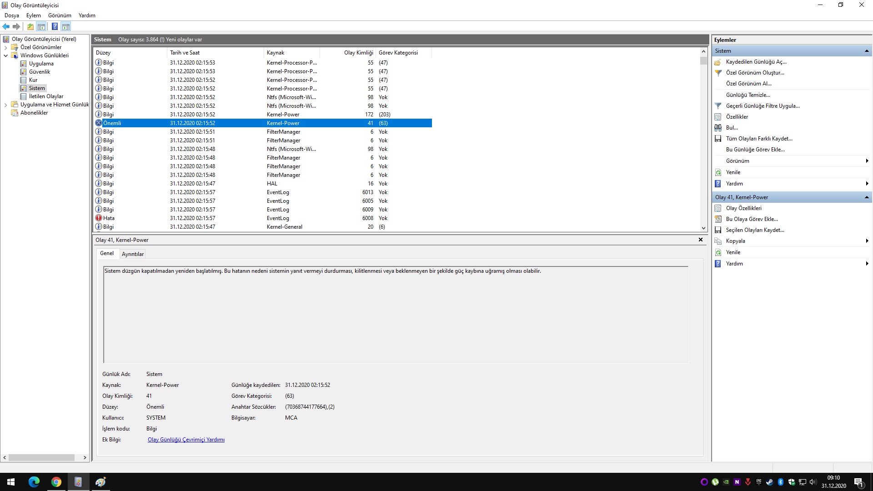The image size is (873, 491).
Task: Click the back arrow toolbar icon
Action: coord(6,26)
